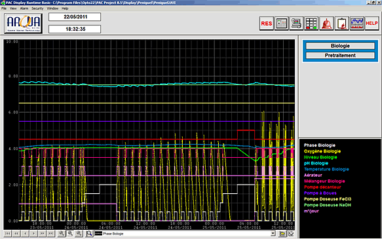This screenshot has height=239, width=382.
Task: Fast forward on the trend
Action: point(42,234)
